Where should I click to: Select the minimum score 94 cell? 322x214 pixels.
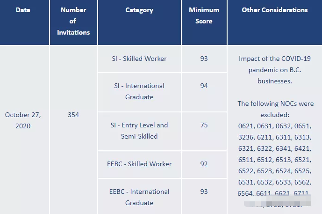(x=204, y=86)
